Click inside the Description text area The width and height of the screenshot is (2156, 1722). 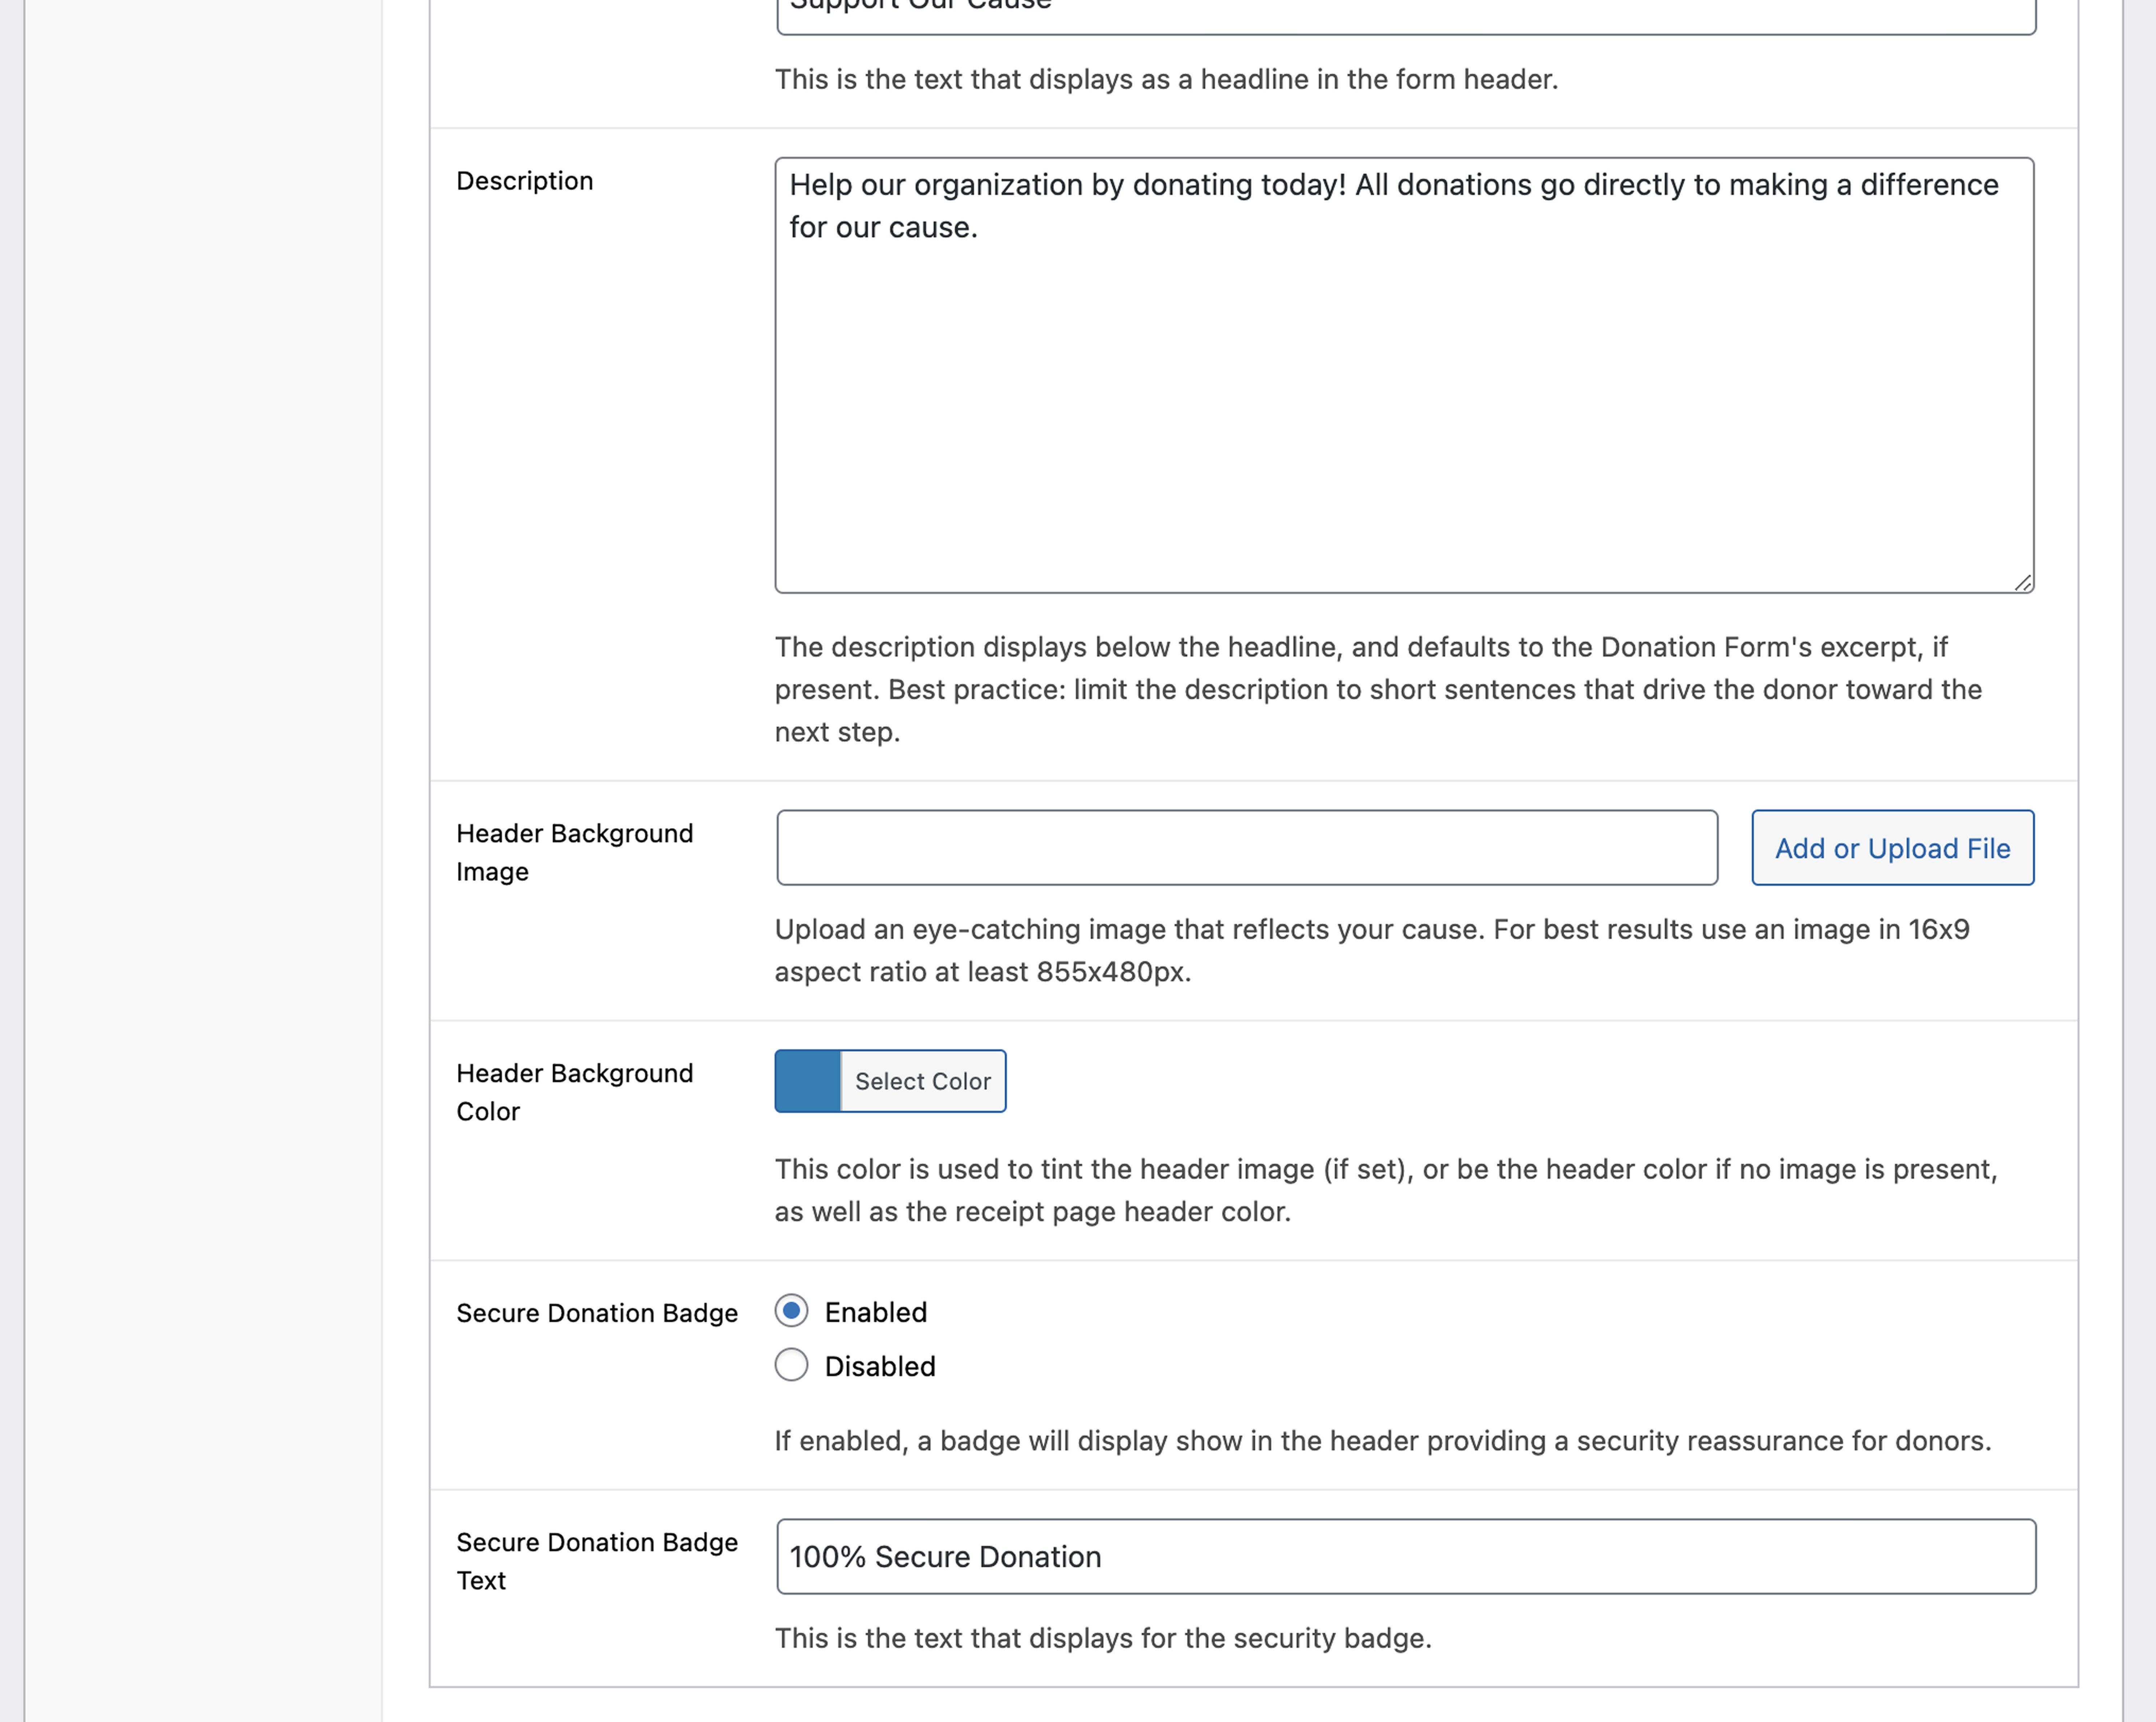pyautogui.click(x=1404, y=400)
